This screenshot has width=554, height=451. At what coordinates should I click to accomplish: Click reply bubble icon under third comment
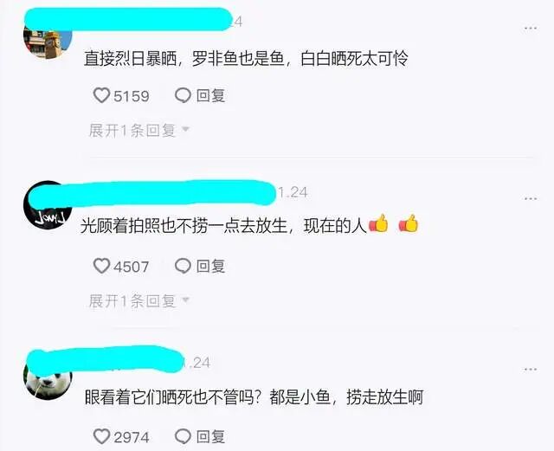click(183, 436)
